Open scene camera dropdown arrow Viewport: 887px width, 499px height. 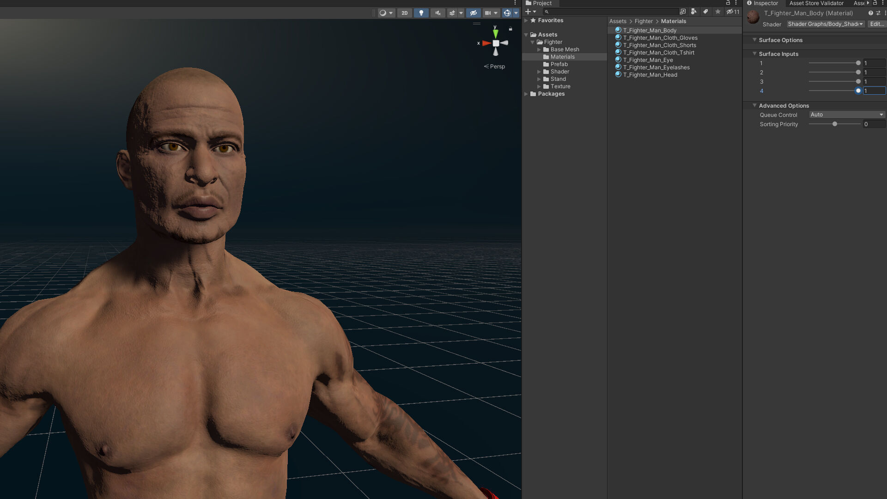coord(496,13)
